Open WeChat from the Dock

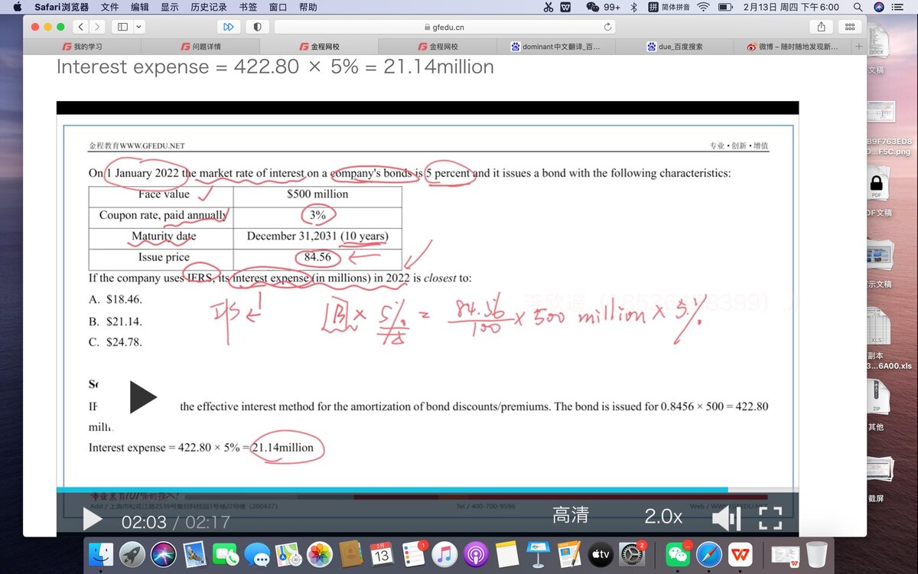[678, 554]
